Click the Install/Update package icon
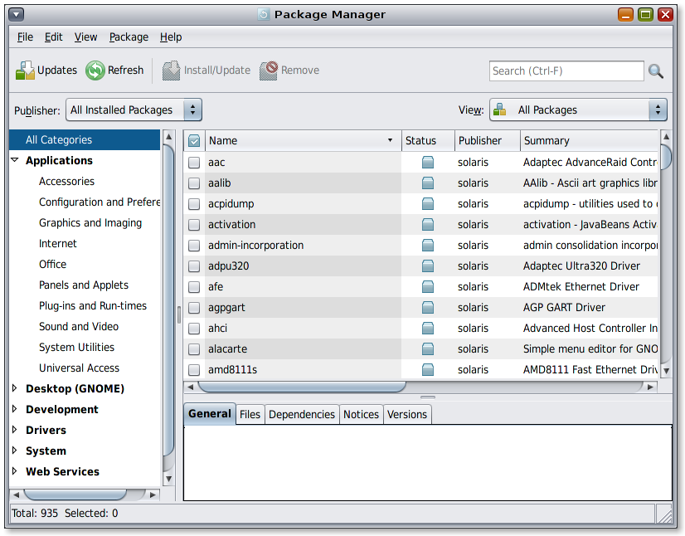 click(x=171, y=71)
